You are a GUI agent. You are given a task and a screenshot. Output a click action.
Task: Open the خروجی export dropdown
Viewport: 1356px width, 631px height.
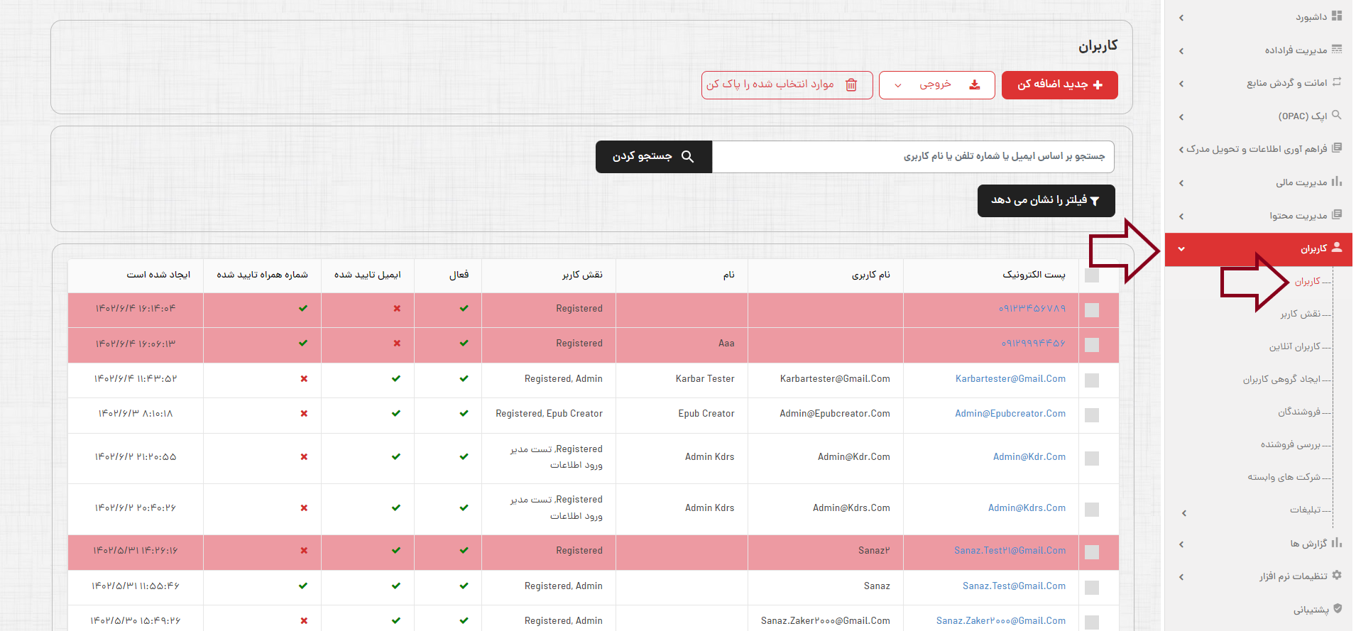[936, 85]
